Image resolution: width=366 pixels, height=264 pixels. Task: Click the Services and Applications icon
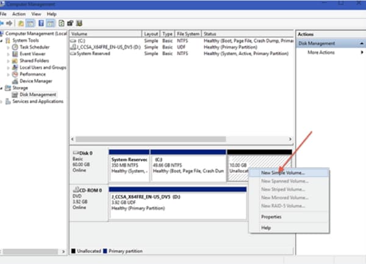(8, 102)
